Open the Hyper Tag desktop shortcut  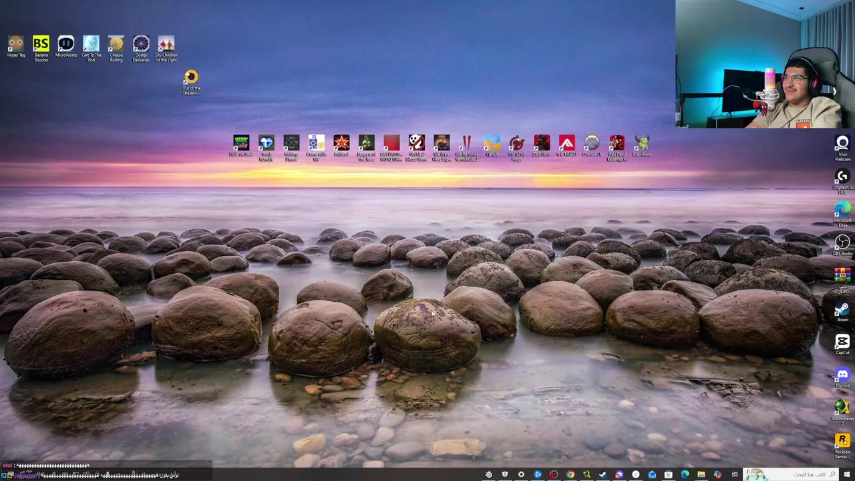click(x=16, y=47)
